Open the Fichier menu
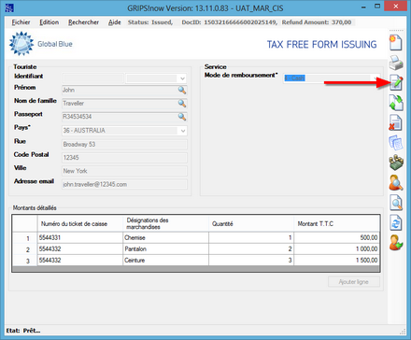Screen dimensions: 411x340 click(21, 22)
